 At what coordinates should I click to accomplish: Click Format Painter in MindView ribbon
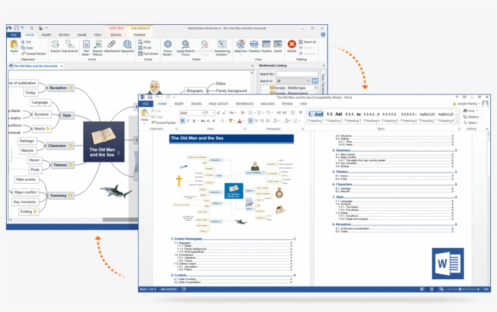[33, 53]
